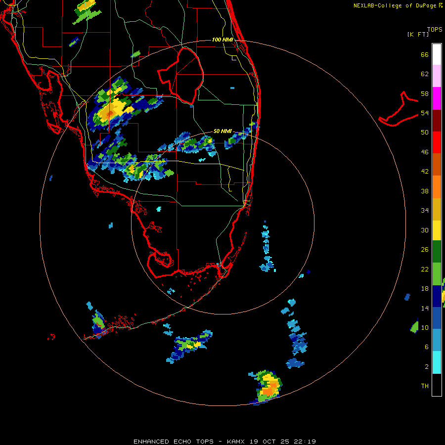This screenshot has height=445, width=445.
Task: Select the orange 38 kft legend swatch
Action: [x=437, y=187]
